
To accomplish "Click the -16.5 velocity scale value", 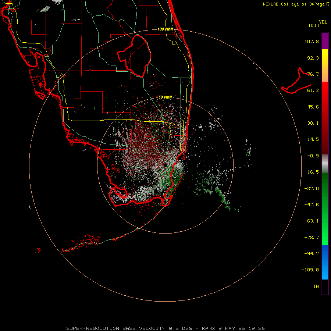I will [x=312, y=172].
